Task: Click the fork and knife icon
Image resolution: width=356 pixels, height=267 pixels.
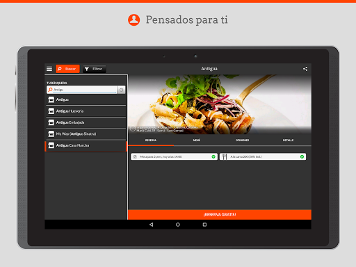Action: (224, 156)
